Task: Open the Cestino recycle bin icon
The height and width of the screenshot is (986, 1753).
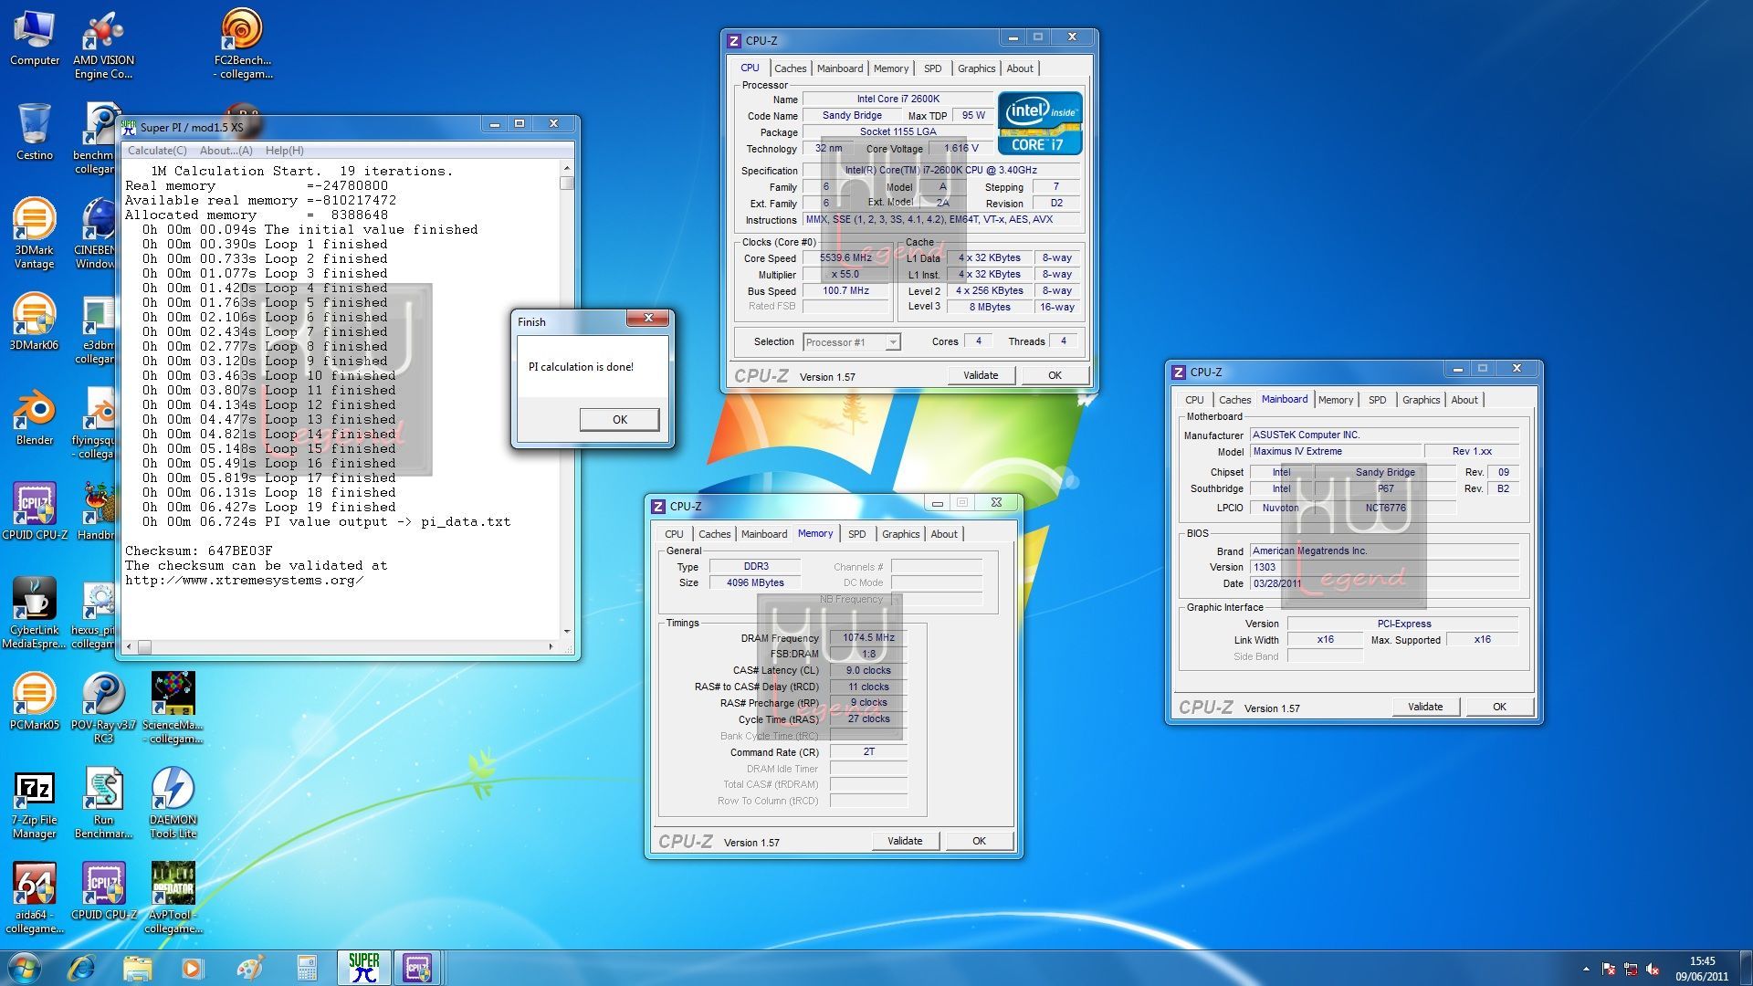Action: click(35, 131)
